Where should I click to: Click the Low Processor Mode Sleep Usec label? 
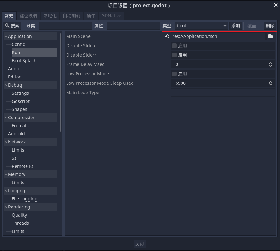pos(100,83)
